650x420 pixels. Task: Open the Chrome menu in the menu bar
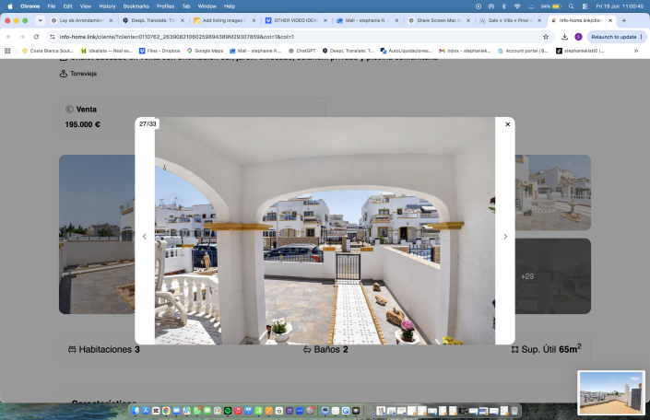coord(30,6)
